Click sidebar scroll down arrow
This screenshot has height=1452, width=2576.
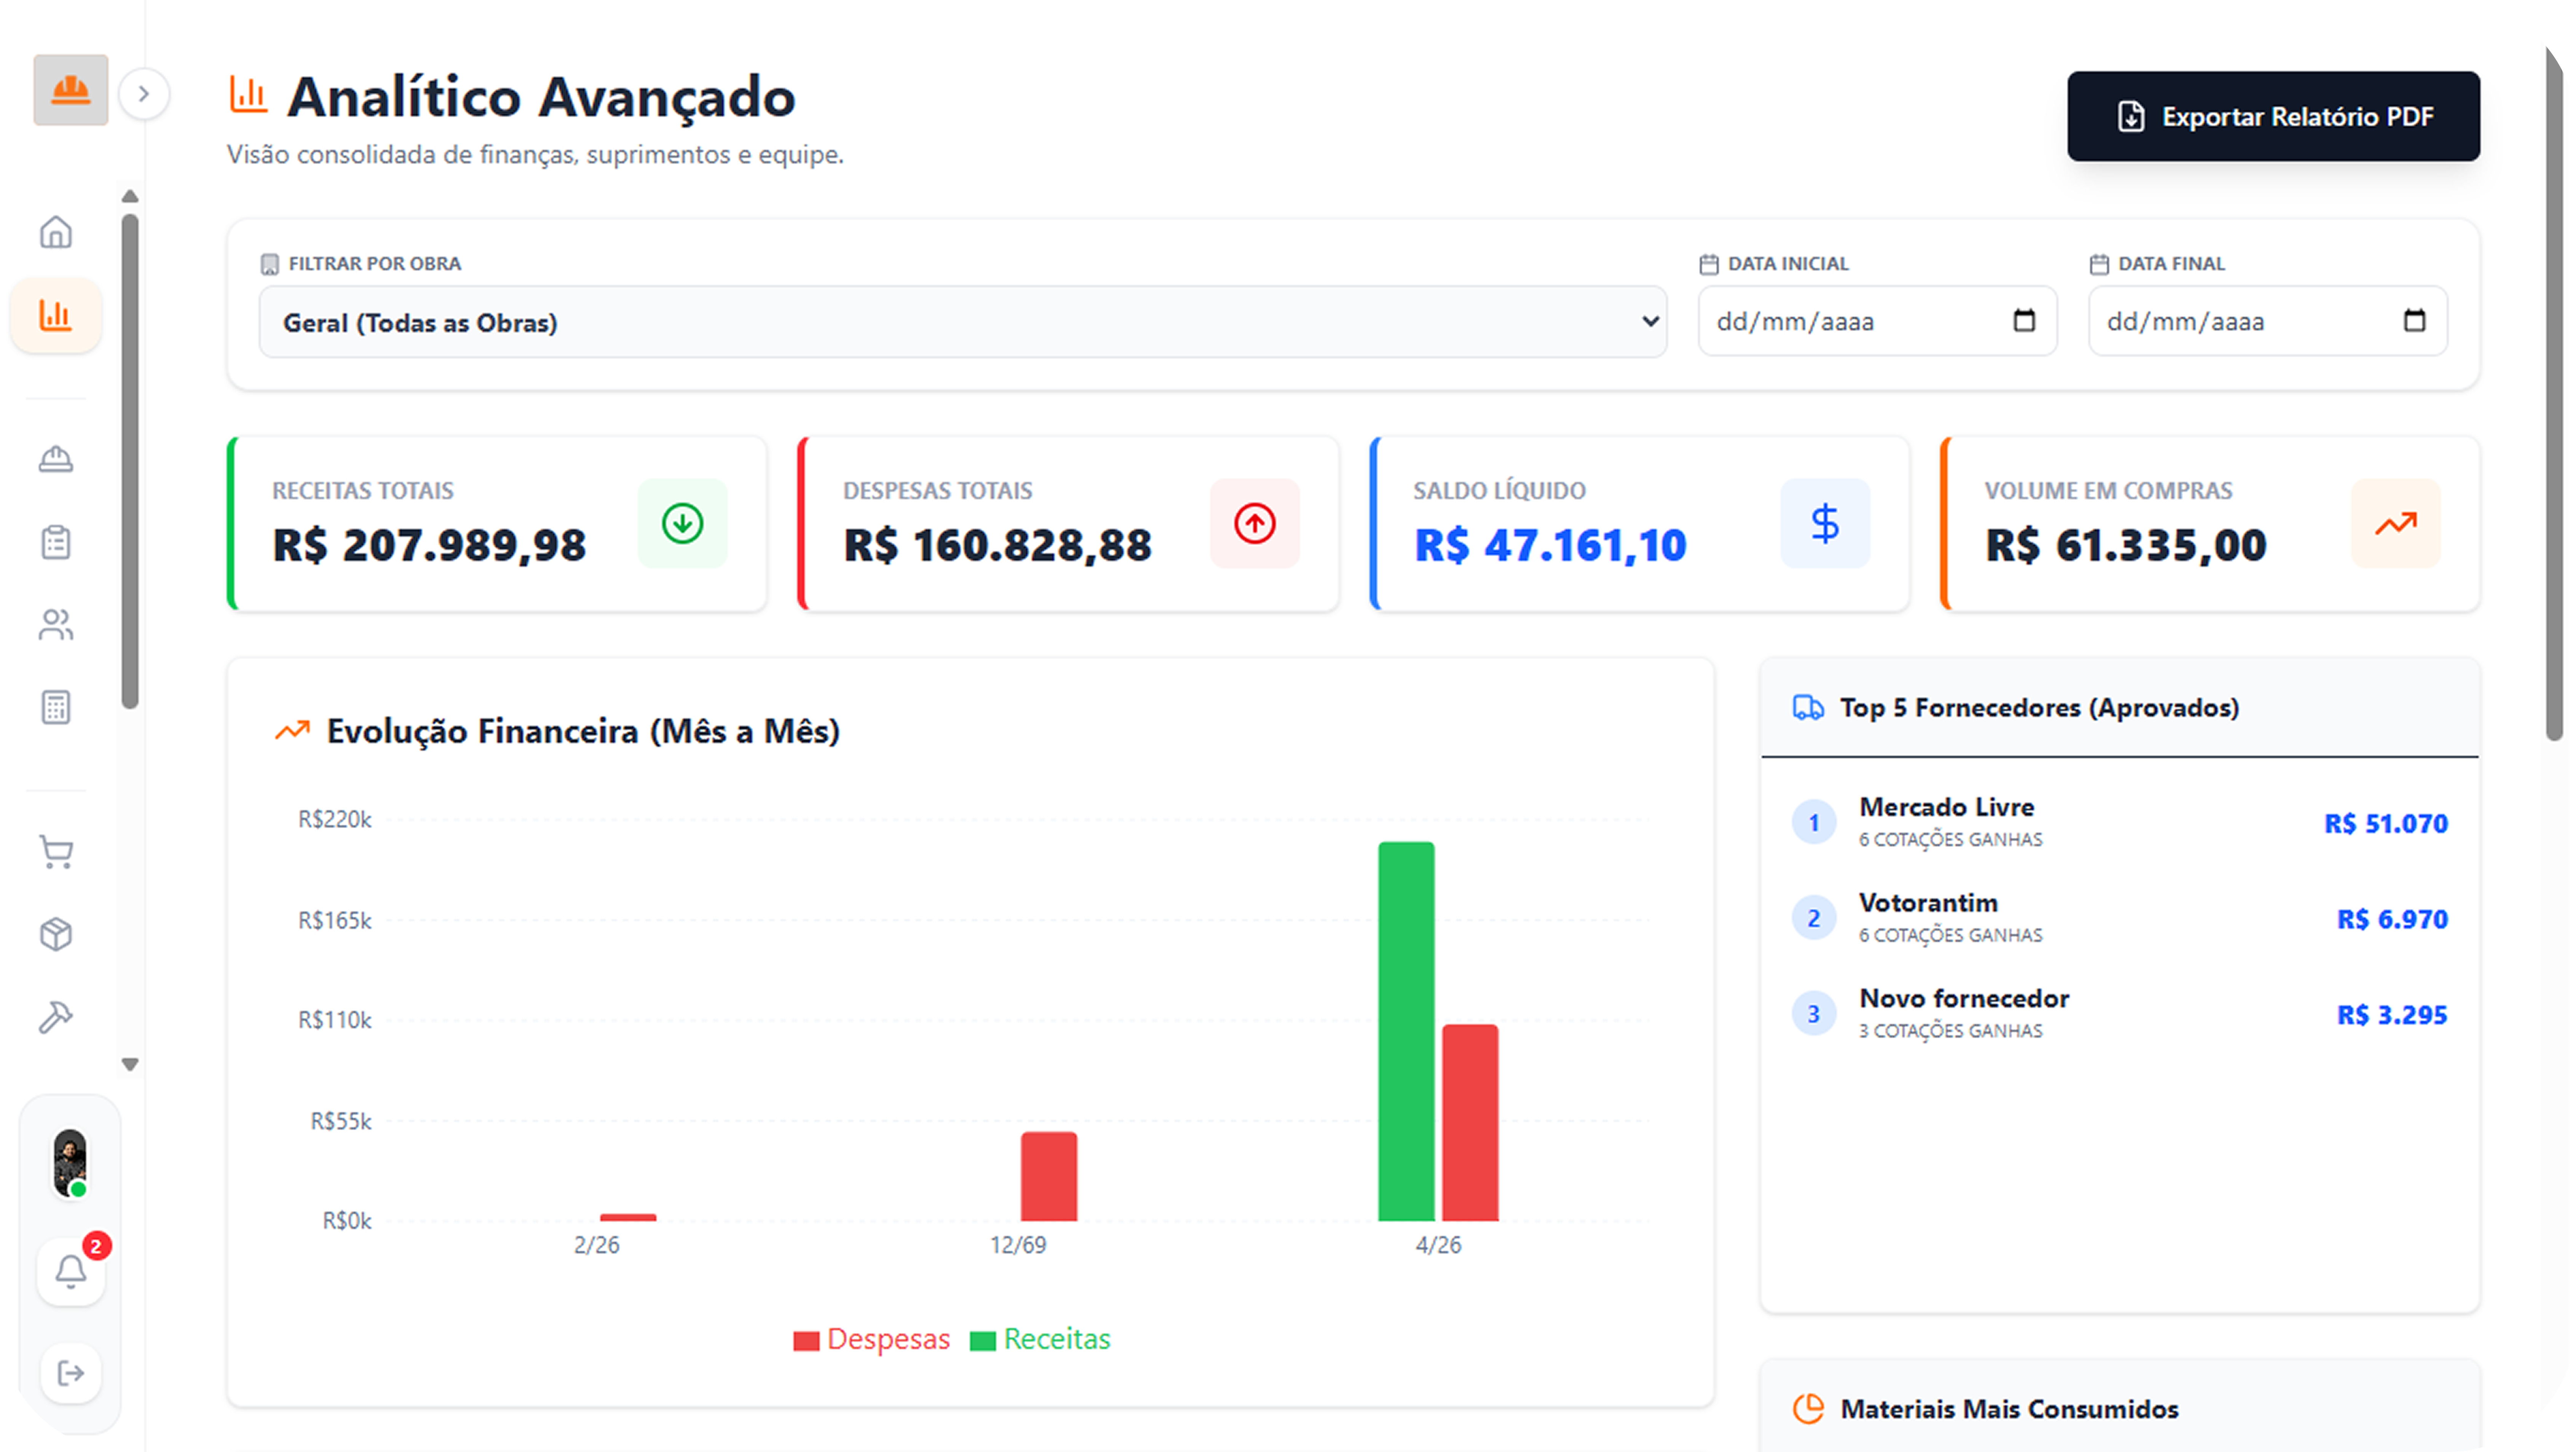[130, 1065]
